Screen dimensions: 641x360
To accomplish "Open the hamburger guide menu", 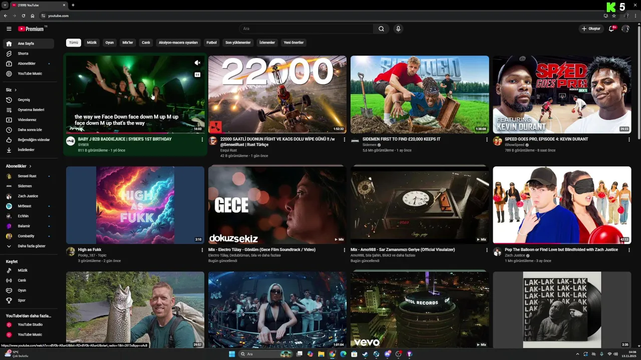I will tap(9, 29).
